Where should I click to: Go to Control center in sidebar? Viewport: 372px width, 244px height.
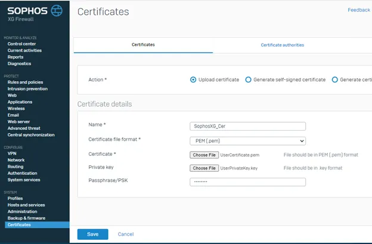[21, 44]
